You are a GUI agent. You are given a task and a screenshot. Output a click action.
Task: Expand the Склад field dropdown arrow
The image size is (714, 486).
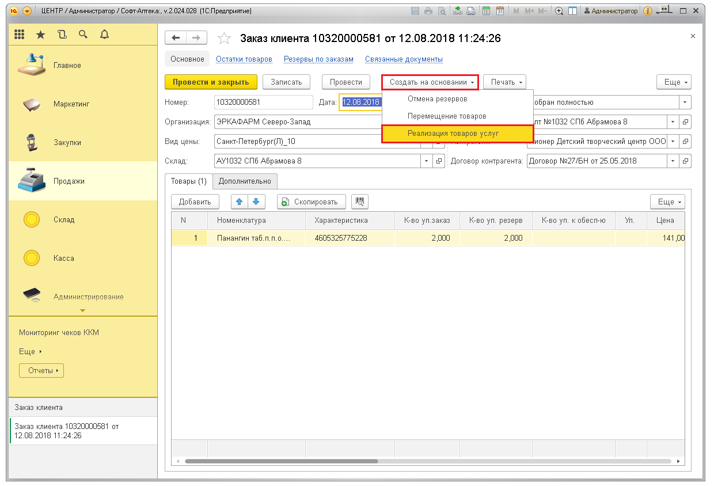[426, 161]
